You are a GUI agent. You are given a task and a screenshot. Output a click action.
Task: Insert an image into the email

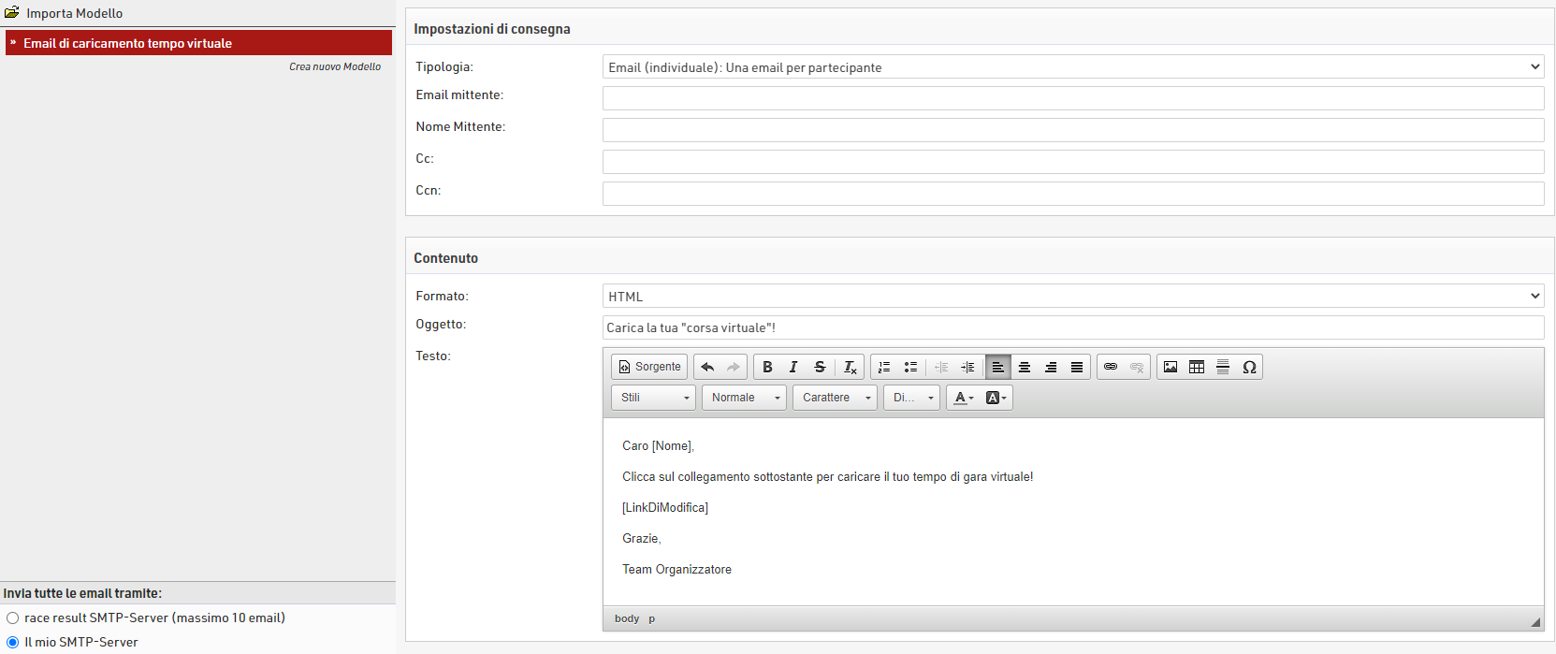pyautogui.click(x=1171, y=367)
